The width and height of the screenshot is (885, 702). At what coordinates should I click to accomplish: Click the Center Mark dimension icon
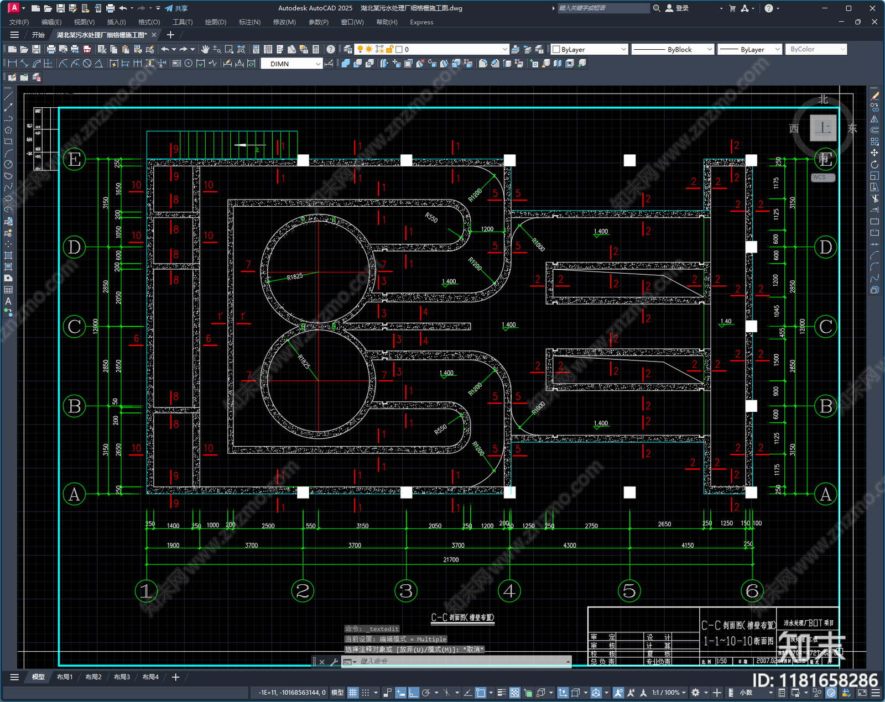(189, 64)
